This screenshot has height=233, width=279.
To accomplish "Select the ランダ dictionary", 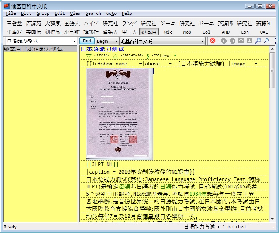I will pos(130,24).
